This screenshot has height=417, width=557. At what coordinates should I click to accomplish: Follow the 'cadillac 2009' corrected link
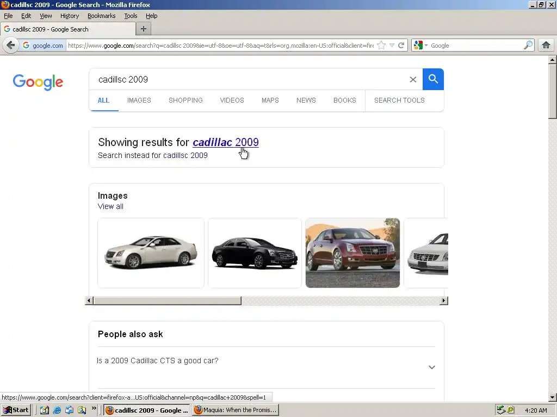point(226,142)
